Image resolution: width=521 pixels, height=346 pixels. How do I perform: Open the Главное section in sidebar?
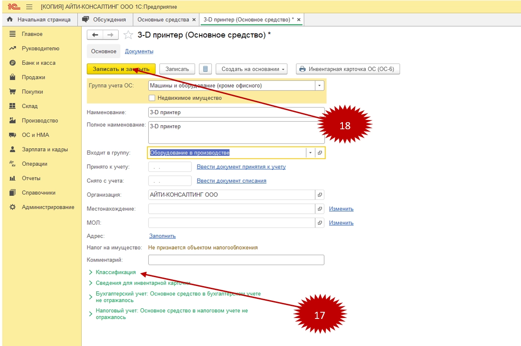click(32, 34)
